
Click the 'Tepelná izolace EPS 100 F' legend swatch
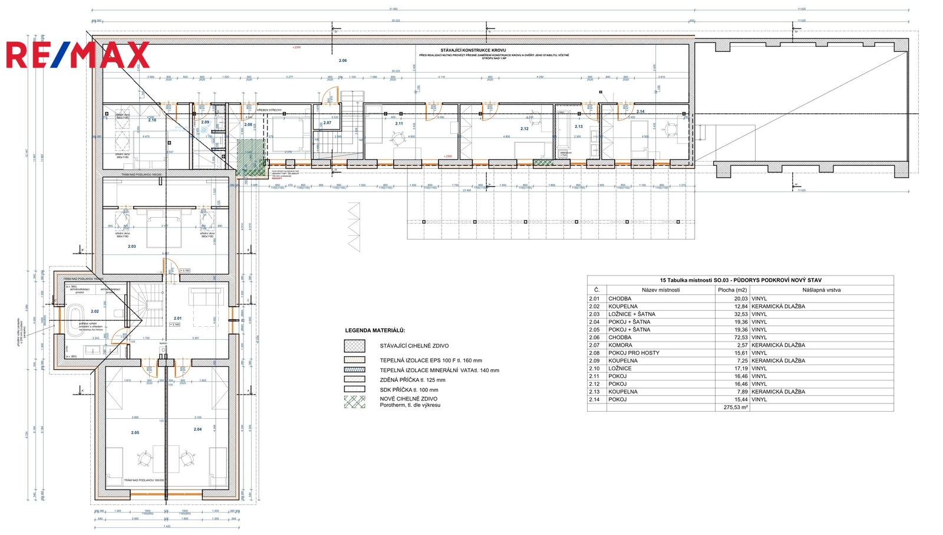pyautogui.click(x=354, y=360)
